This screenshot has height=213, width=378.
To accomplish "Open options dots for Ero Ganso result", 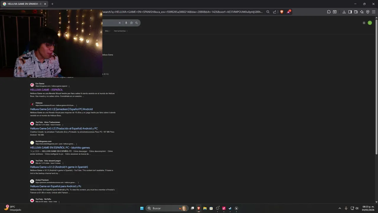I will (x=69, y=86).
